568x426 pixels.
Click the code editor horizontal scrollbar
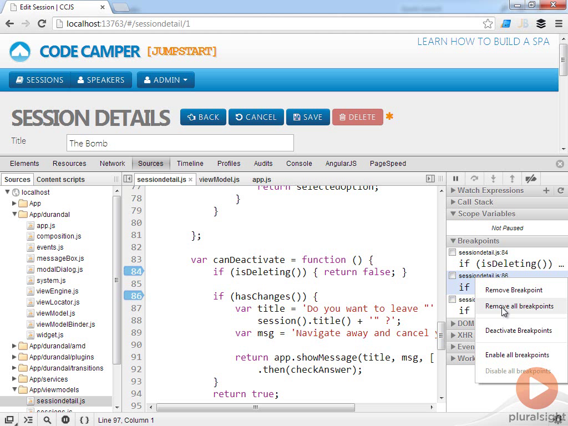pyautogui.click(x=255, y=407)
